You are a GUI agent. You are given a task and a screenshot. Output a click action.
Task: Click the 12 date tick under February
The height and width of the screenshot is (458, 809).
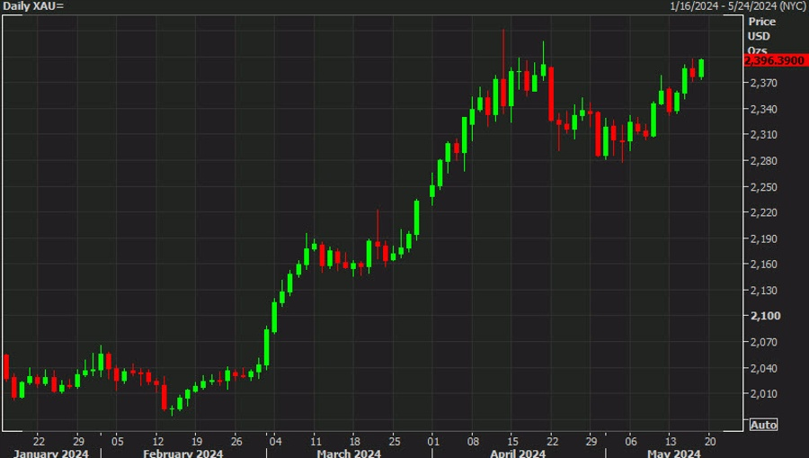pyautogui.click(x=158, y=441)
